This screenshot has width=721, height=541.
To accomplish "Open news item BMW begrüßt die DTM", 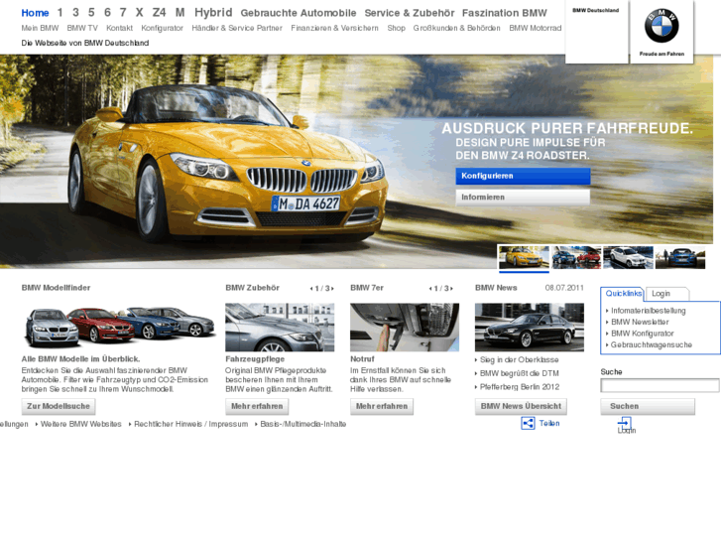I will pos(519,373).
